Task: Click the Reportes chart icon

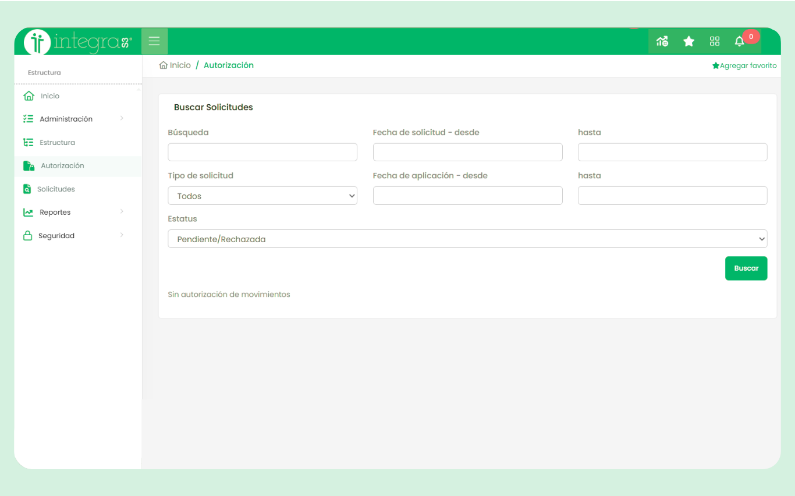Action: click(28, 212)
